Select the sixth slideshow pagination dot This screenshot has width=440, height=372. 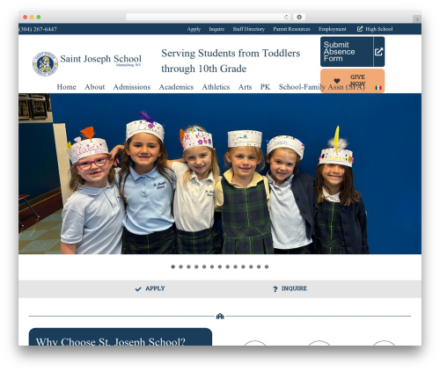(212, 266)
